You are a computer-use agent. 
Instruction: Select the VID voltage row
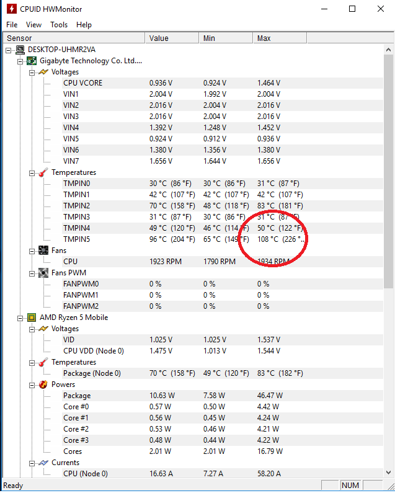pos(223,340)
